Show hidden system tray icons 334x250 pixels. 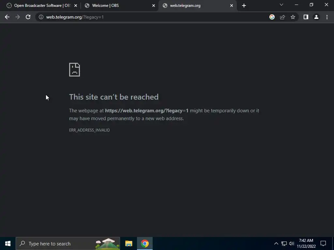point(276,243)
